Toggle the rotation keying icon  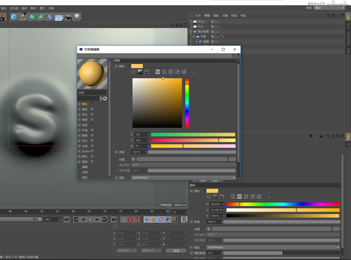[161, 219]
